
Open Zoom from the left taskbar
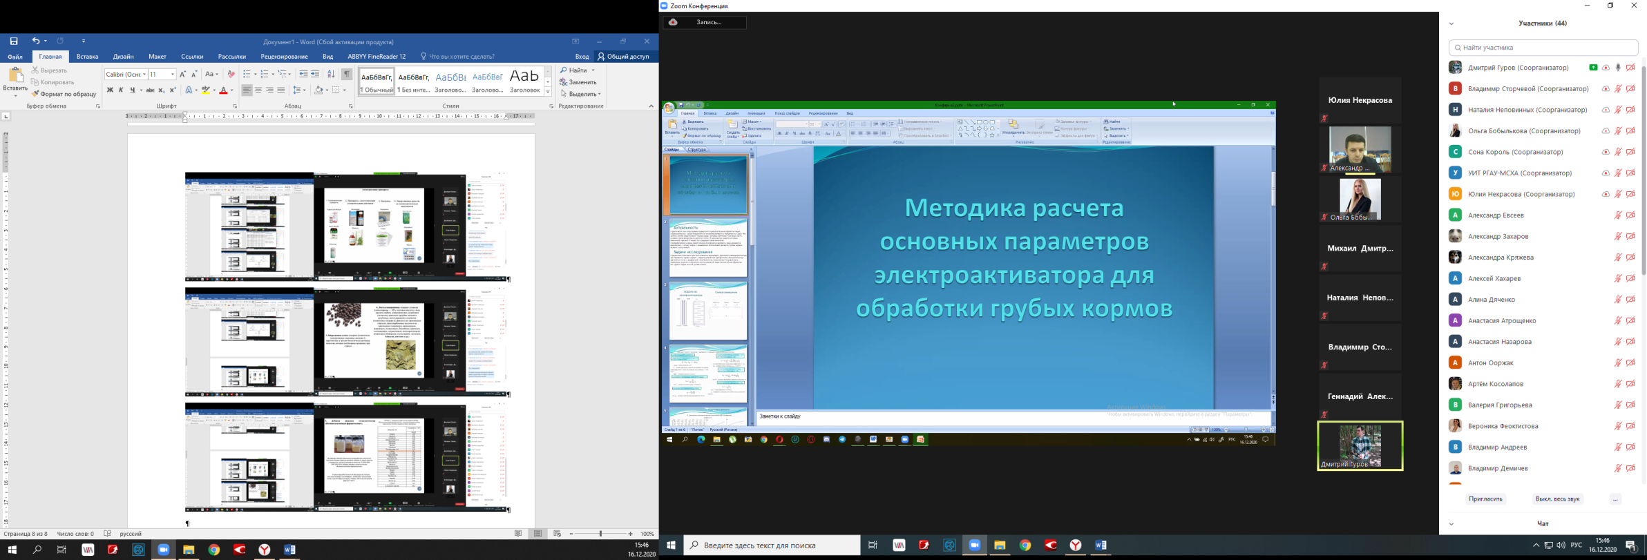[x=164, y=550]
